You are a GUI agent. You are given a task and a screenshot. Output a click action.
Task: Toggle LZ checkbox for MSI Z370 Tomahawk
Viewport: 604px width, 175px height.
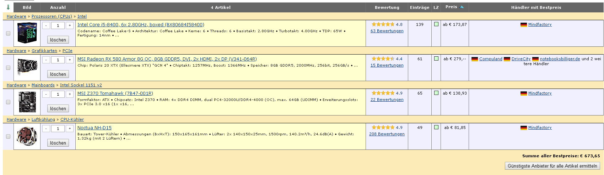pyautogui.click(x=436, y=93)
